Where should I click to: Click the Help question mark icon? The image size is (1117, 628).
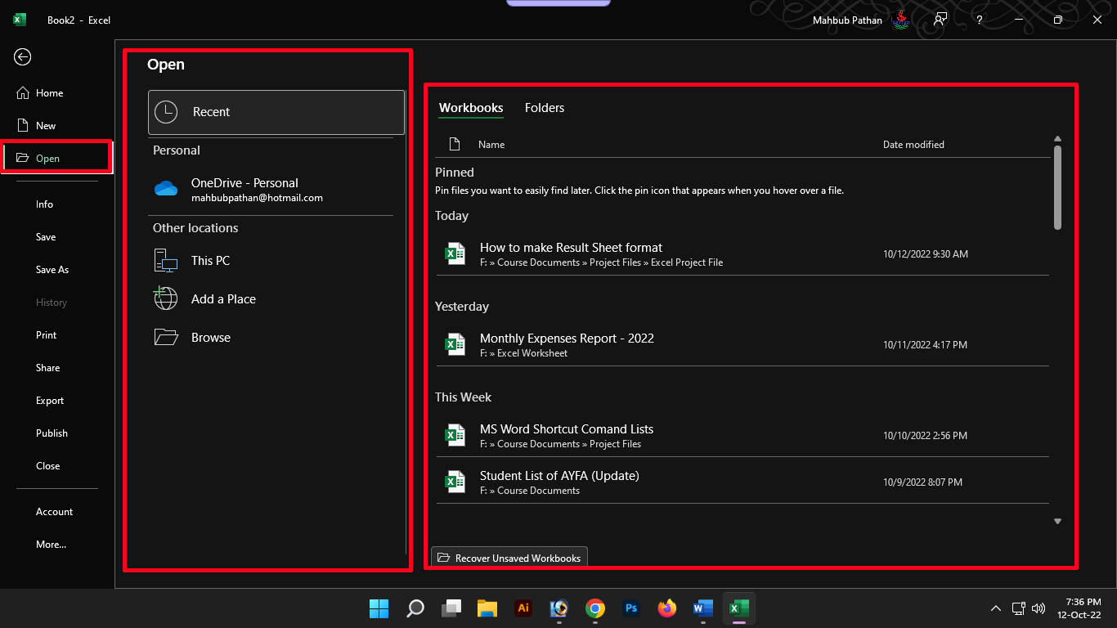(980, 20)
